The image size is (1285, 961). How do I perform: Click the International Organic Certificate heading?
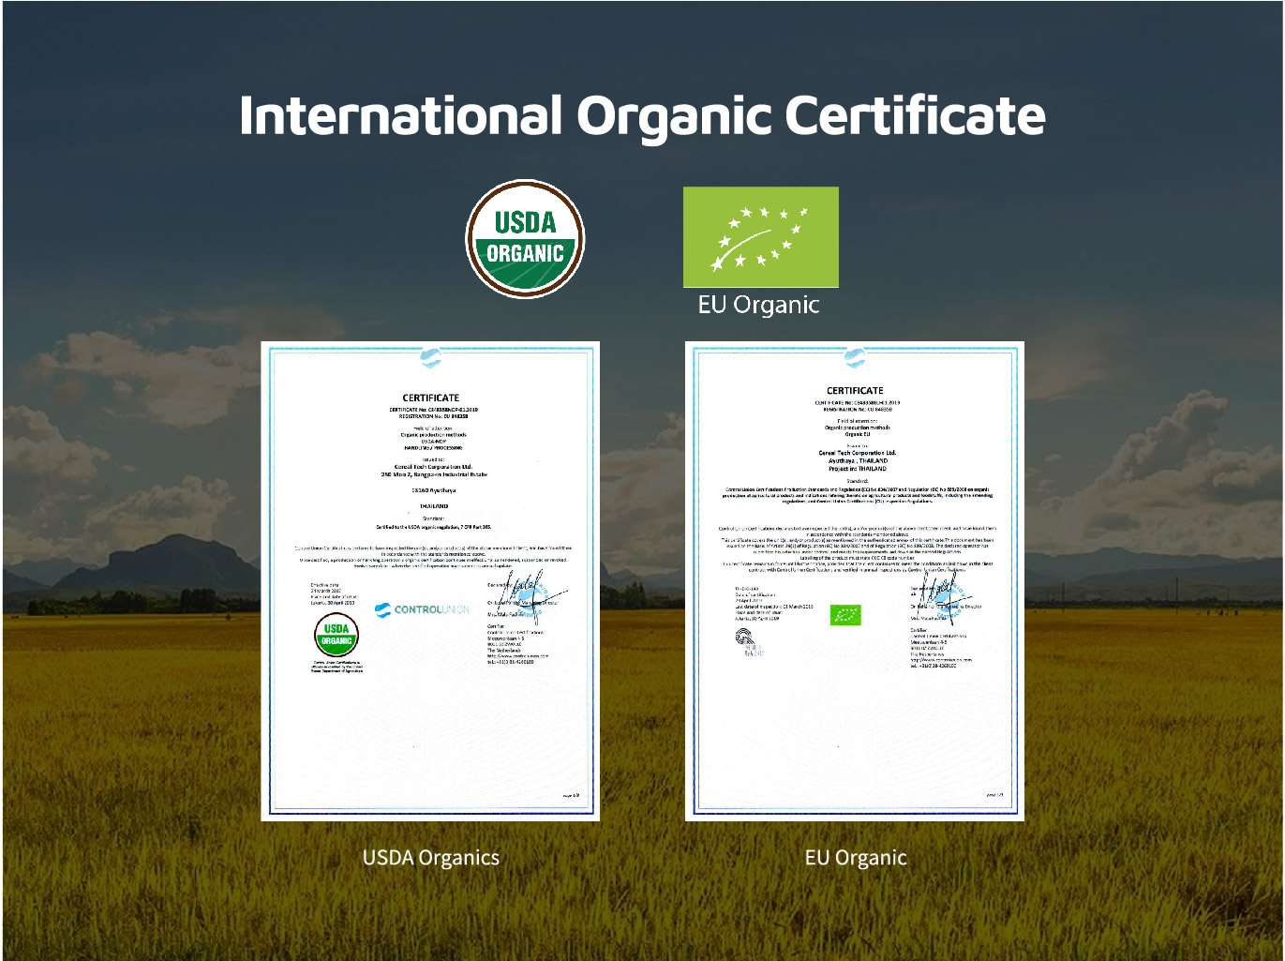click(x=642, y=116)
